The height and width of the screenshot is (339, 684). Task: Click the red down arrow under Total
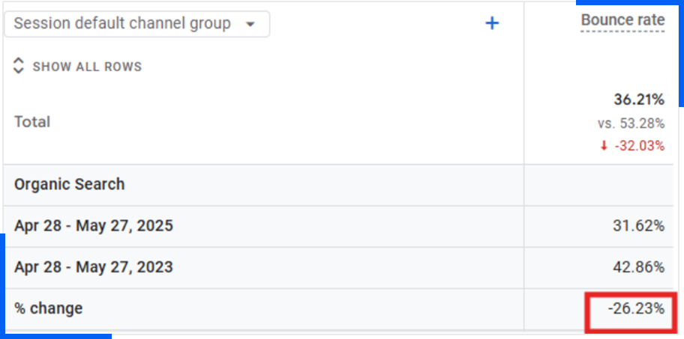(x=604, y=146)
